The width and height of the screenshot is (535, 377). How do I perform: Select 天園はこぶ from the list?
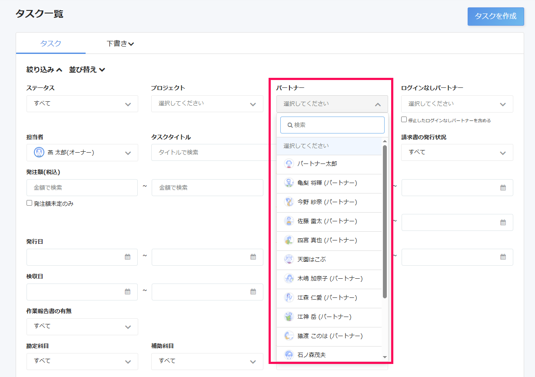[329, 260]
